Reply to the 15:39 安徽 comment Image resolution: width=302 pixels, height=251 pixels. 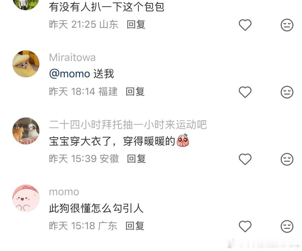[x=136, y=159]
